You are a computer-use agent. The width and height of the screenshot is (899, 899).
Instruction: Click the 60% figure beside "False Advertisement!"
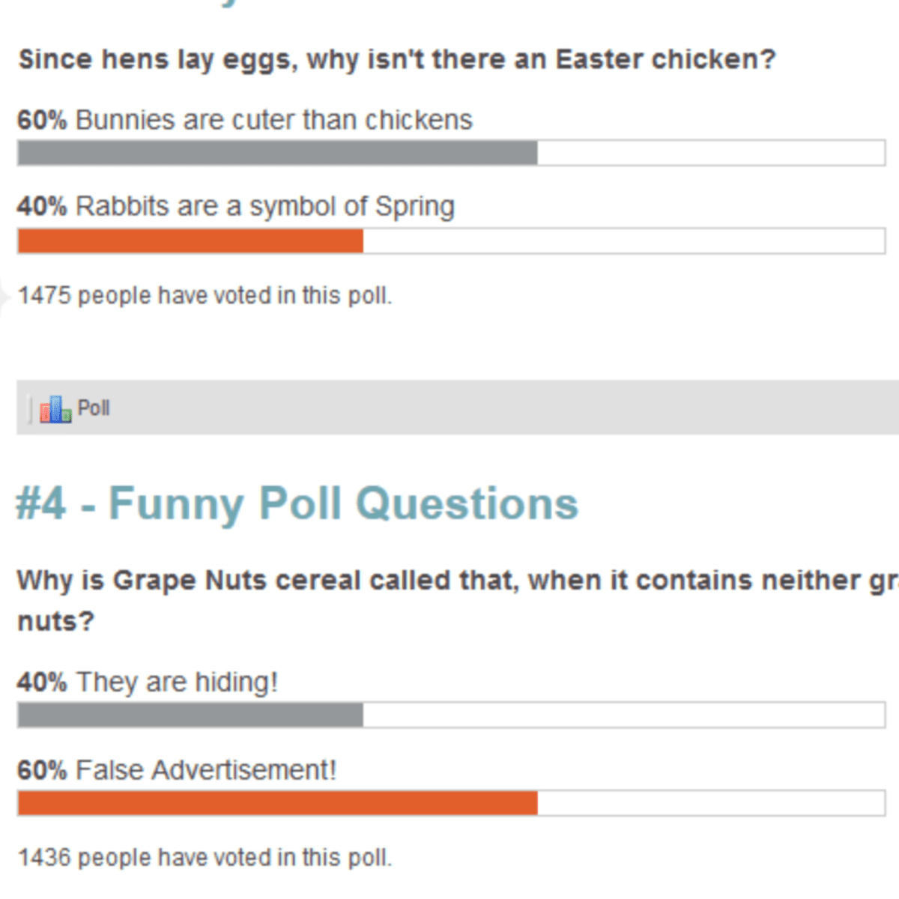pos(43,770)
